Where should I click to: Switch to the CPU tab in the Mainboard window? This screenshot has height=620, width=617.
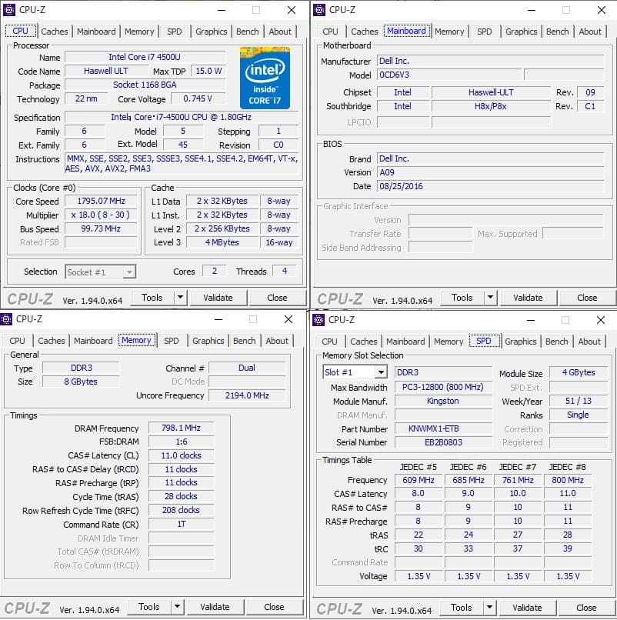(329, 32)
